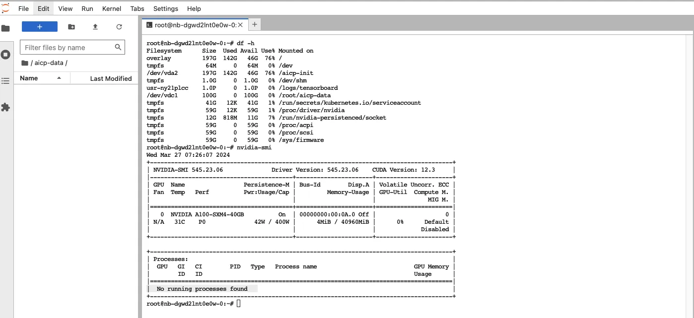Click the root folder icon in breadcrumb
Viewport: 694px width, 318px height.
pos(25,63)
